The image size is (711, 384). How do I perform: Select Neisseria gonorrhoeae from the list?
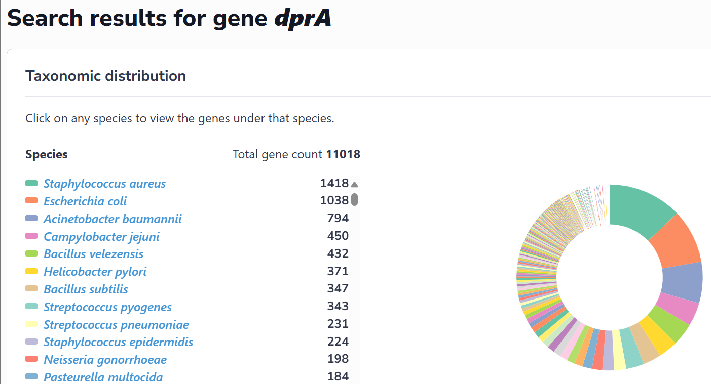(x=105, y=359)
